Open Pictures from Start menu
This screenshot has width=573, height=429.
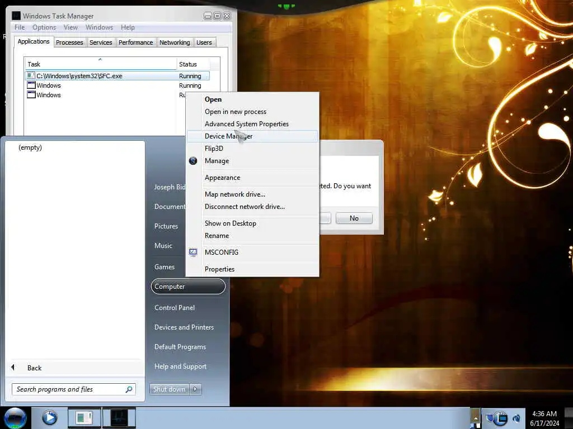(x=166, y=226)
